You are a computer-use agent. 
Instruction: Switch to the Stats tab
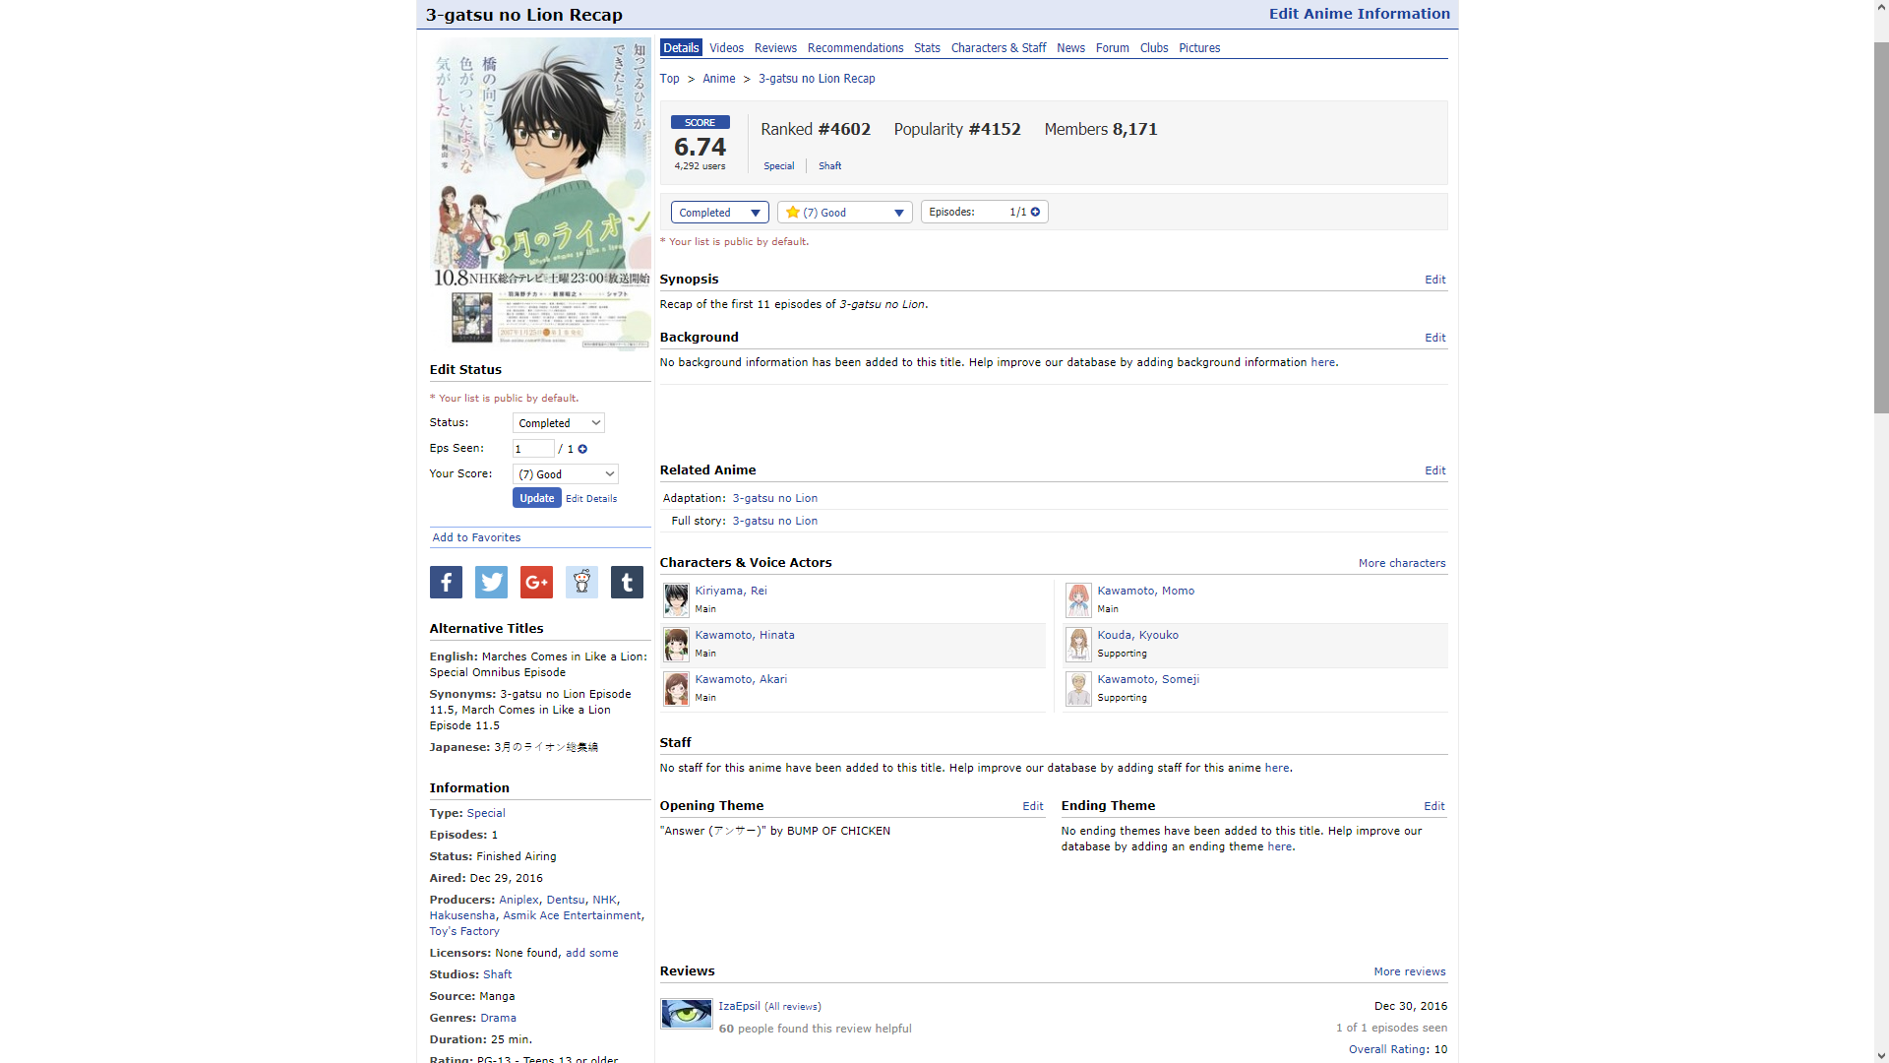pos(927,48)
